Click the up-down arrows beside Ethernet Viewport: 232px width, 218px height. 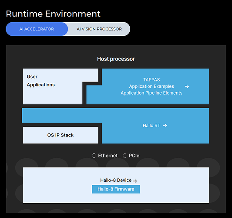click(x=94, y=156)
